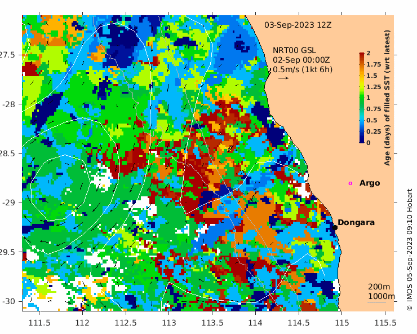Viewport: 417px width, 334px height.
Task: Click the '0.5m/s (1kt 6h)' scale text
Action: [303, 69]
